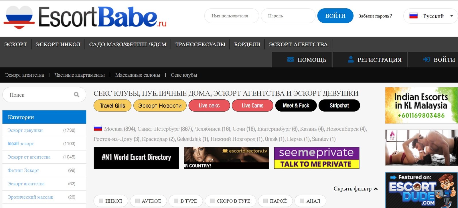Click the envelope icon beside ПОМОЩЬ
The height and width of the screenshot is (208, 458).
click(290, 60)
